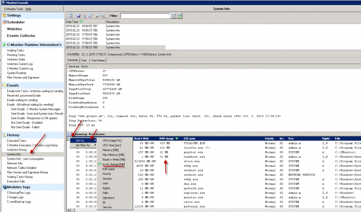
Task: Click the first toolbar icon left of save
Action: pyautogui.click(x=71, y=16)
